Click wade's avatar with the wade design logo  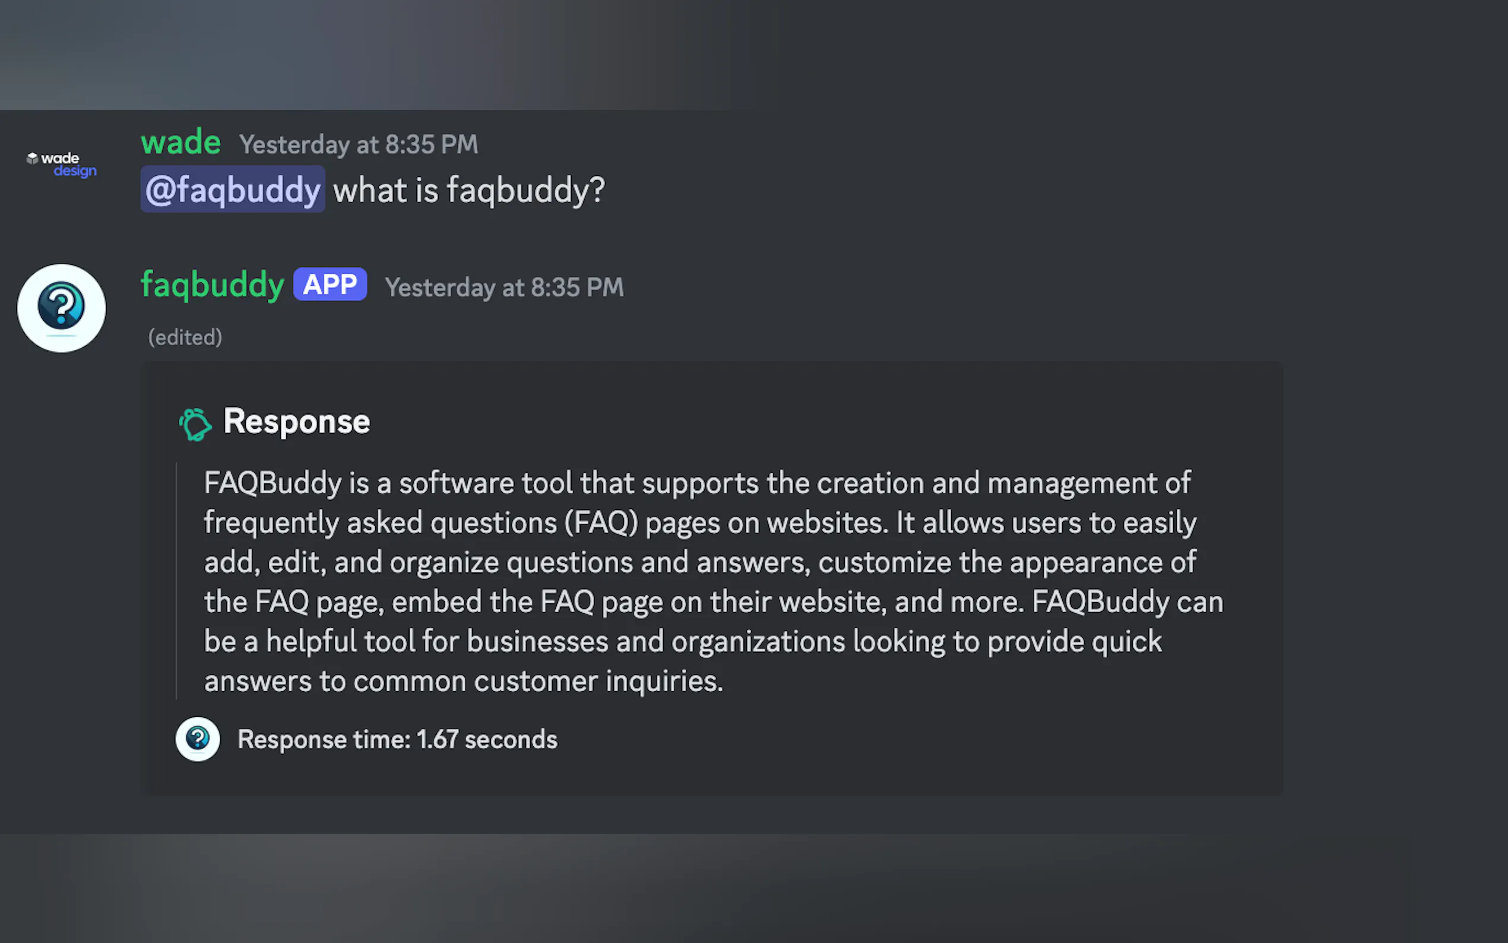point(61,164)
